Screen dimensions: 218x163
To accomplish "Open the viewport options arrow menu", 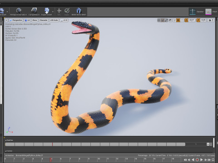I will [x=6, y=20].
